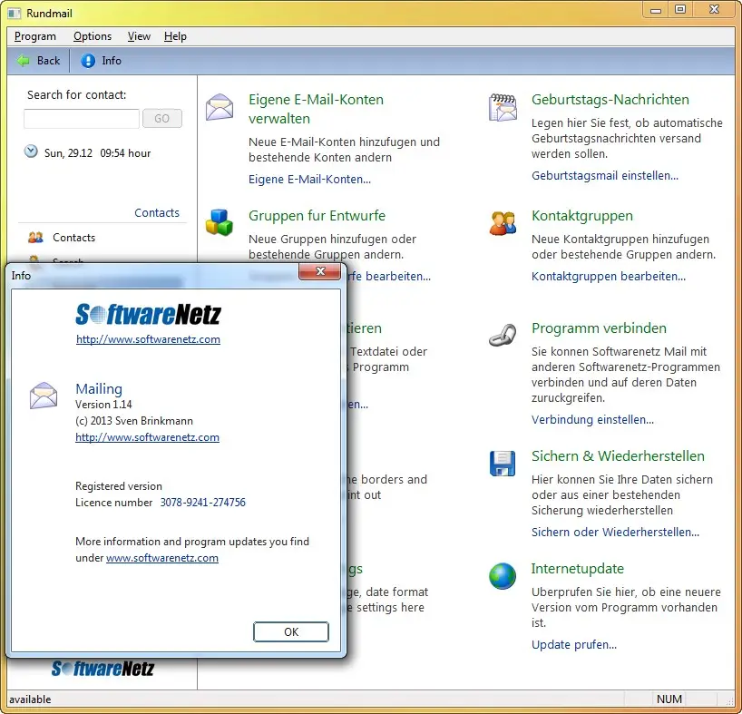The image size is (742, 714).
Task: Click the SoftwareNetz logo in Info dialog
Action: coord(148,314)
